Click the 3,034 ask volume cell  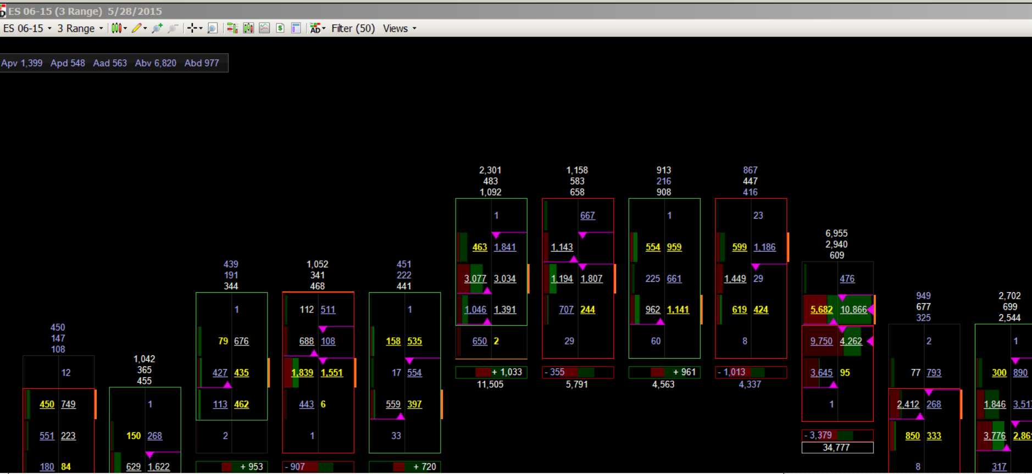tap(505, 278)
